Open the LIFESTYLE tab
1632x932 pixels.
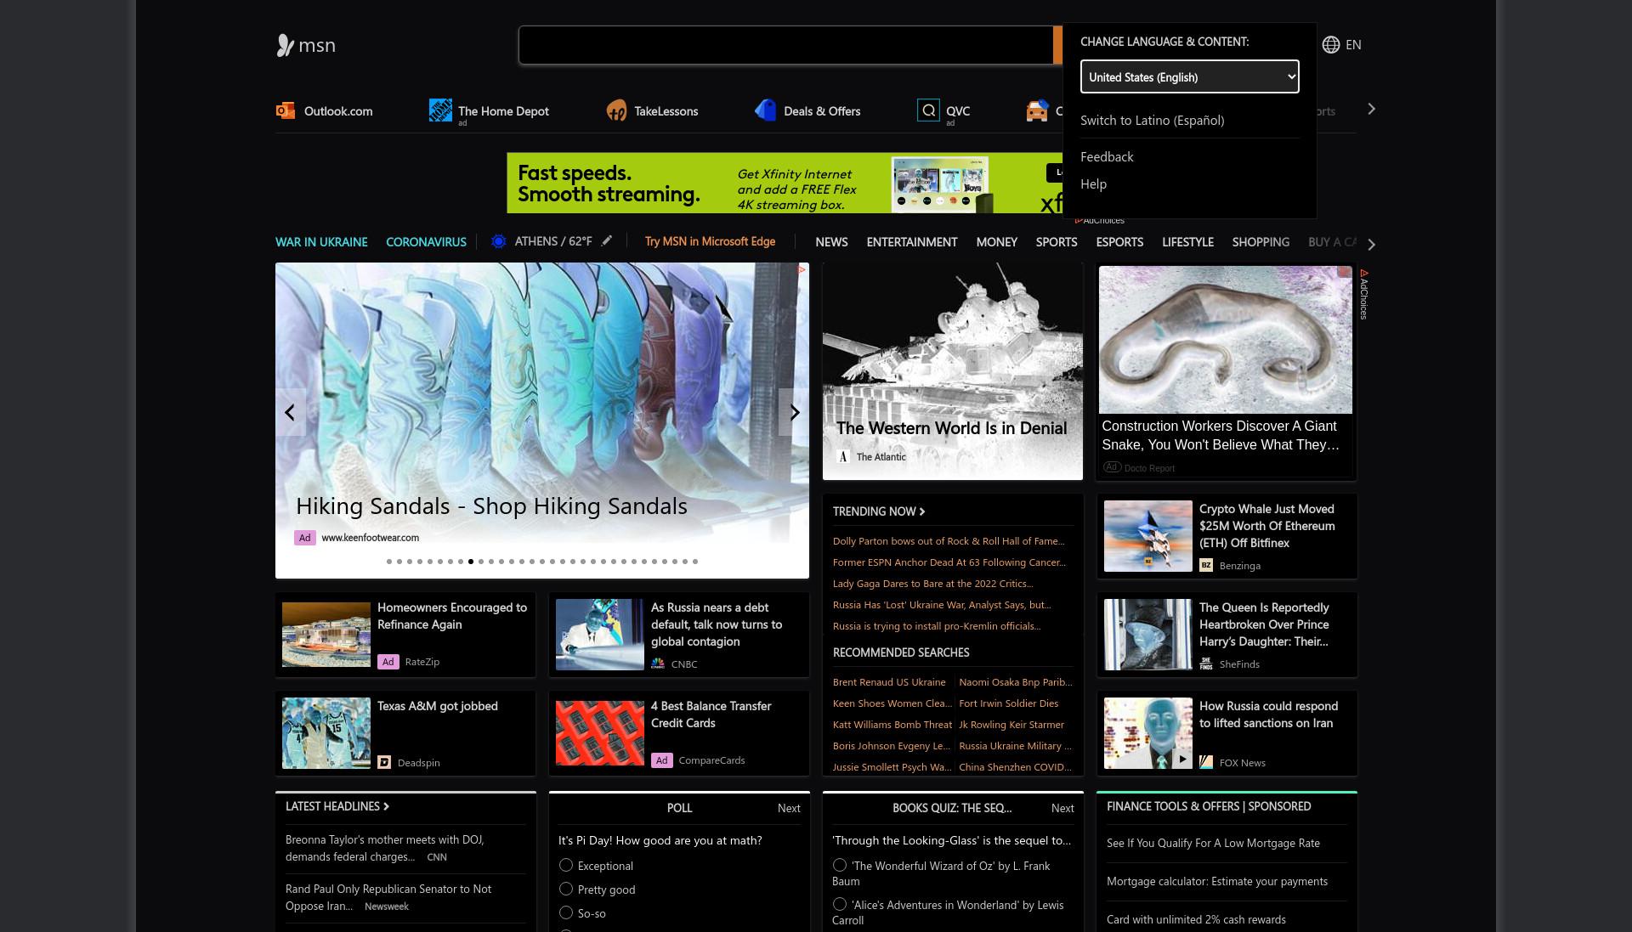pos(1187,242)
